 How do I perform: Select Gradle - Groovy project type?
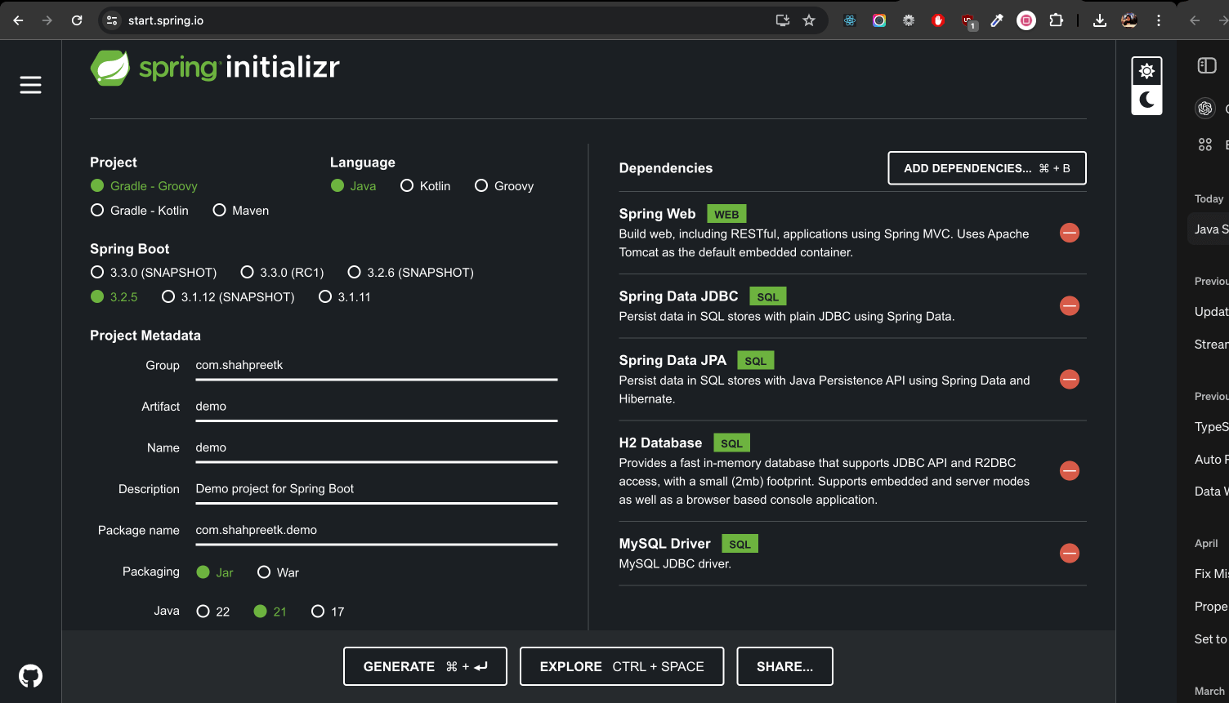(144, 186)
